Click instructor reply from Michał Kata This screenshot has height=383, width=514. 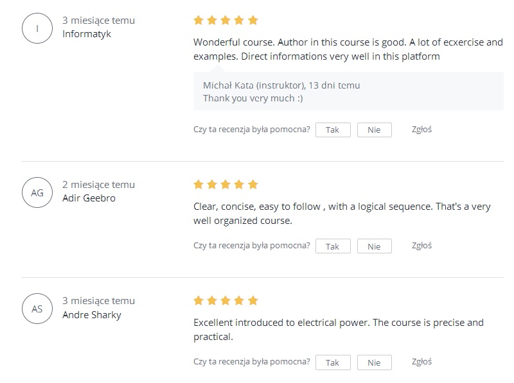click(x=348, y=91)
